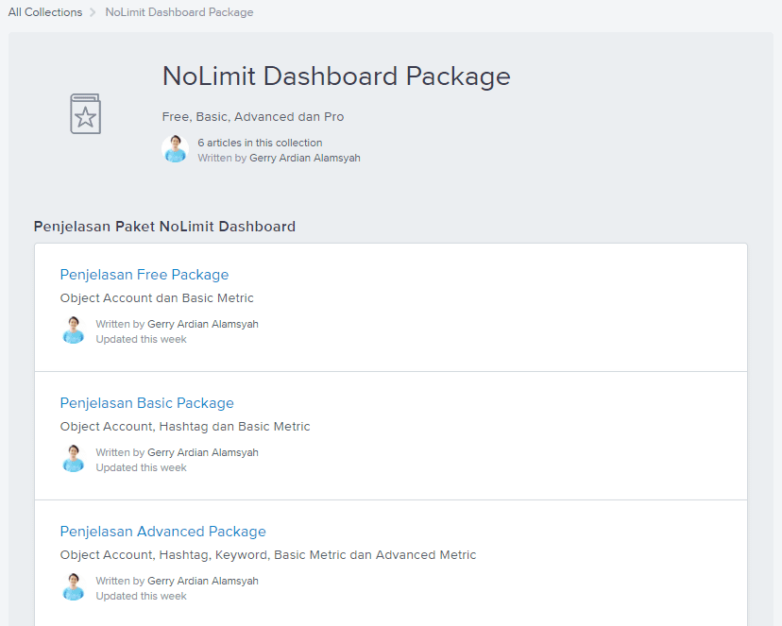Click the breadcrumb chevron after All Collections
The width and height of the screenshot is (782, 626).
tap(93, 13)
